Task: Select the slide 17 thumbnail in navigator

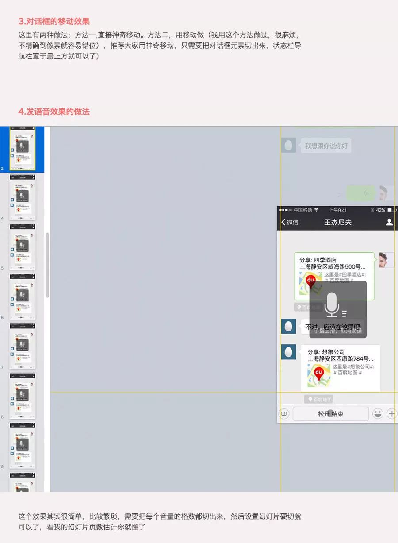Action: tap(22, 346)
